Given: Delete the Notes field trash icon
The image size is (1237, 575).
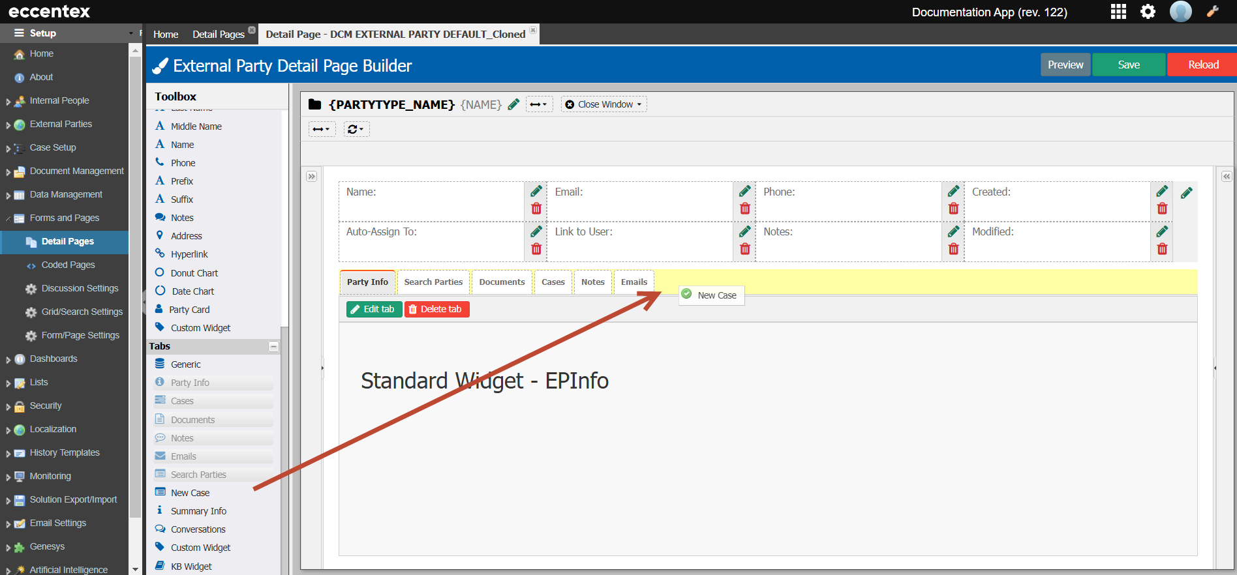Looking at the screenshot, I should click(x=954, y=249).
